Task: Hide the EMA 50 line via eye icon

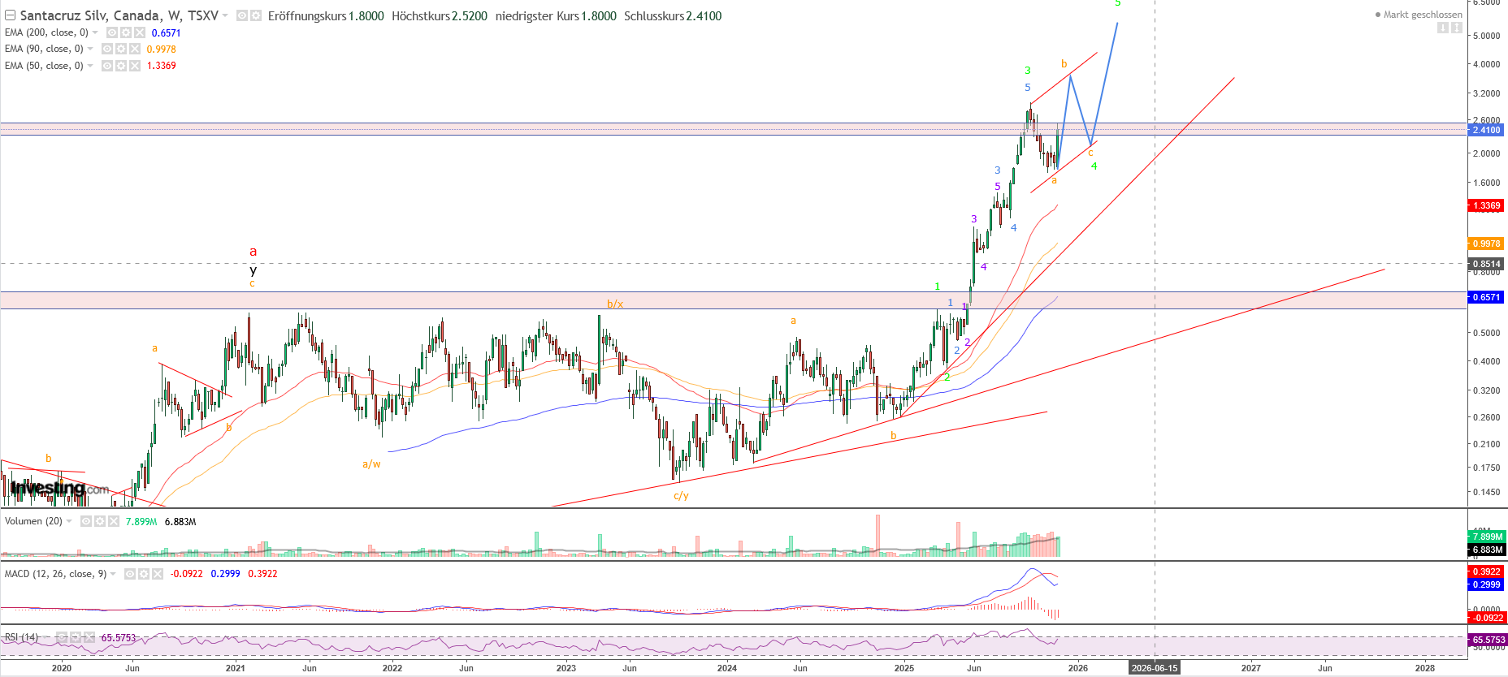Action: click(107, 66)
